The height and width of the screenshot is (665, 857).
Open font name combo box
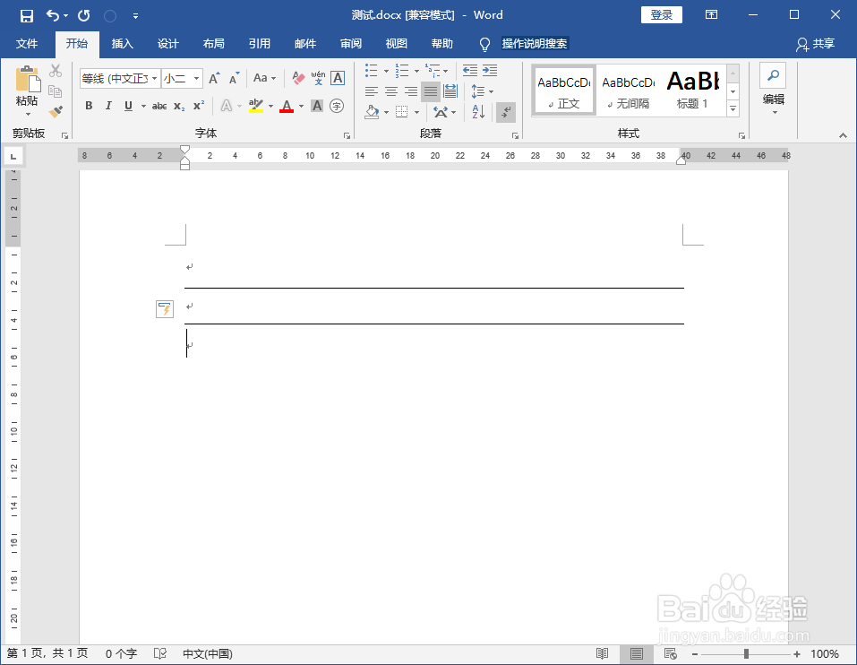click(120, 79)
